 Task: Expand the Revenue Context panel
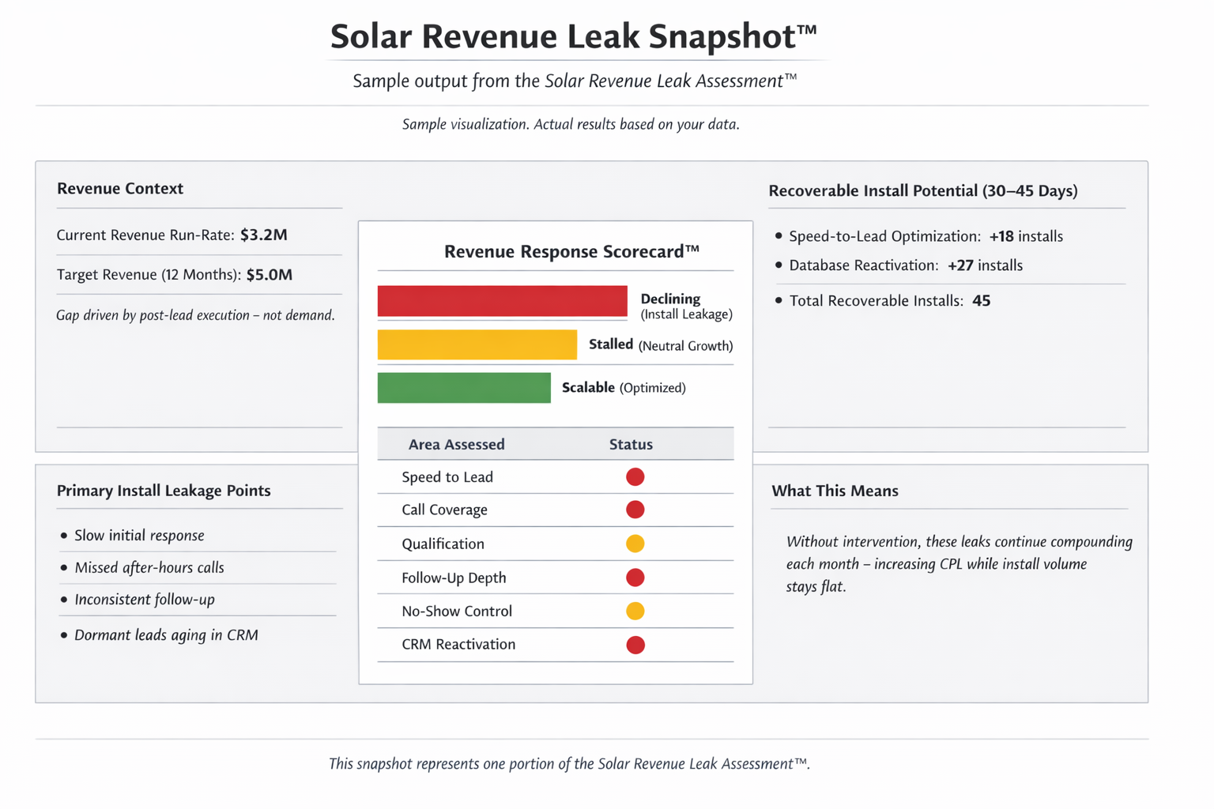pos(119,189)
